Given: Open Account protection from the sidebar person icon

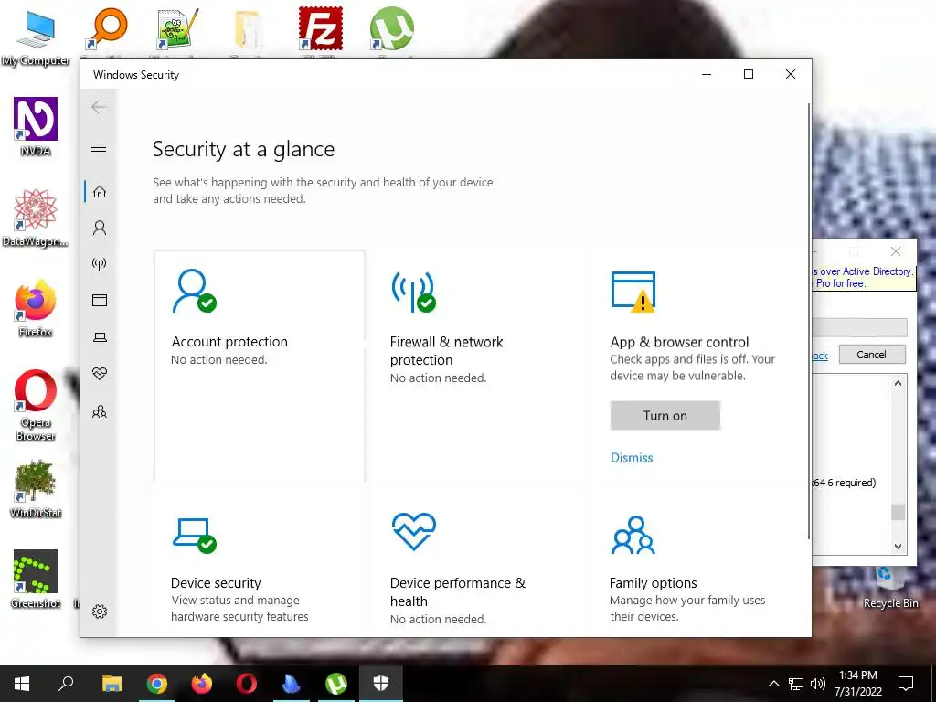Looking at the screenshot, I should point(100,228).
